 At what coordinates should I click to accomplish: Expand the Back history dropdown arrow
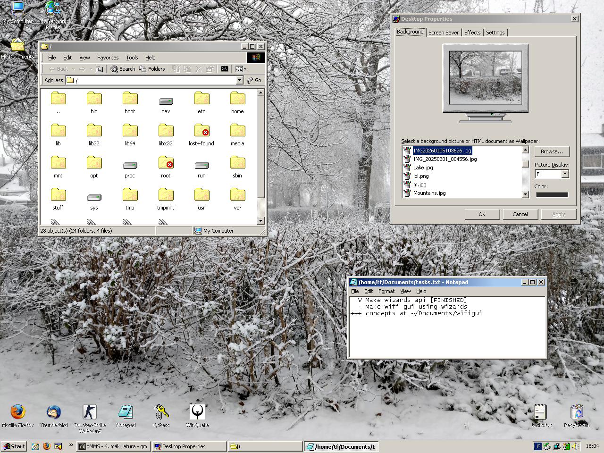[x=74, y=69]
